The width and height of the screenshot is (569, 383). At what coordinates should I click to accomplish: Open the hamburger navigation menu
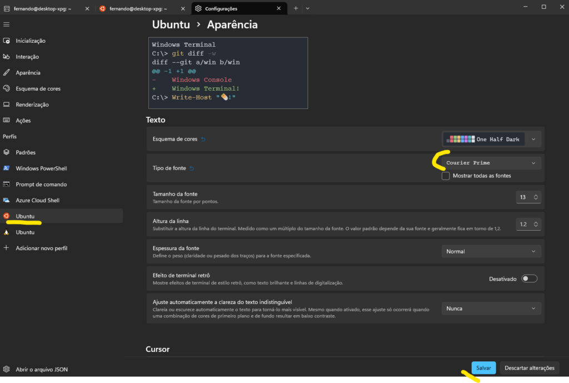(7, 24)
